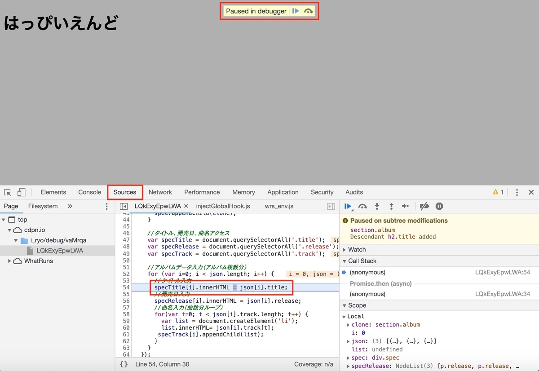The width and height of the screenshot is (539, 371).
Task: Select the (anonymous) frame at LQkExyEpwLWA:34
Action: tap(439, 294)
